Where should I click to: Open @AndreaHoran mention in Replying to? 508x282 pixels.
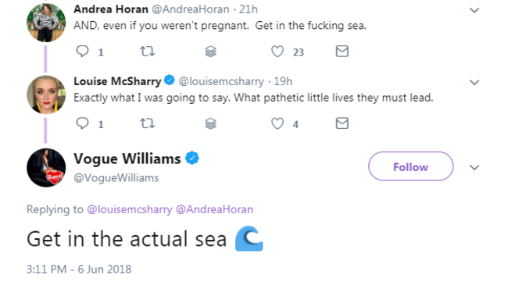[x=214, y=209]
